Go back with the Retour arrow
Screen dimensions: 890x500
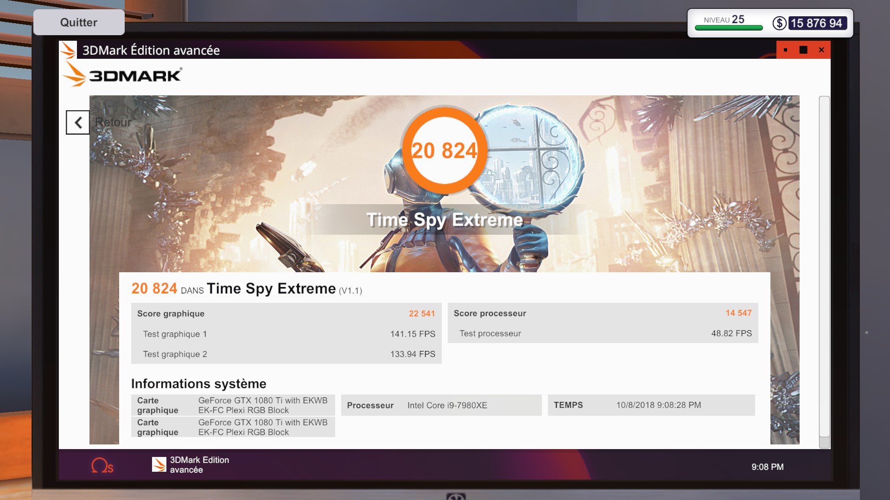click(78, 123)
